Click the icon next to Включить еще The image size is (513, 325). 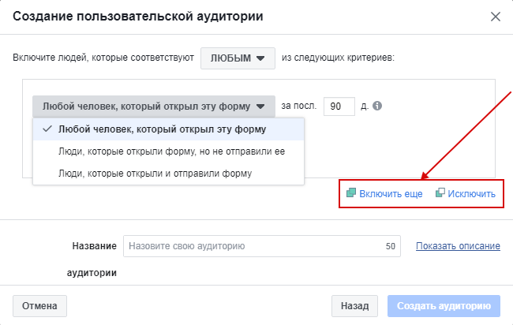[351, 193]
